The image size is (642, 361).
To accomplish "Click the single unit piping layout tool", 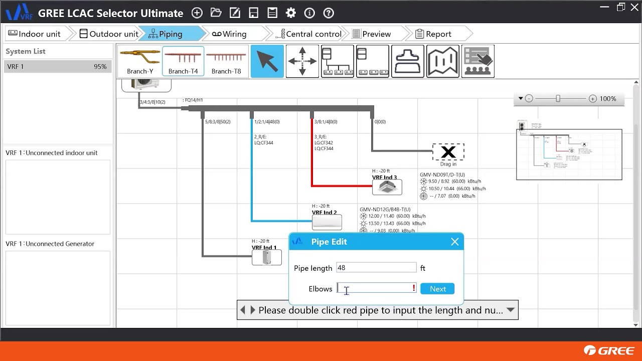I will pos(373,61).
